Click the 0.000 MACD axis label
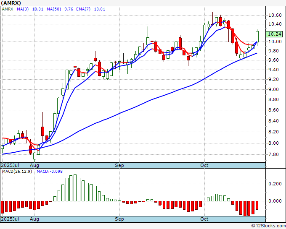This screenshot has width=286, height=229. pyautogui.click(x=275, y=201)
